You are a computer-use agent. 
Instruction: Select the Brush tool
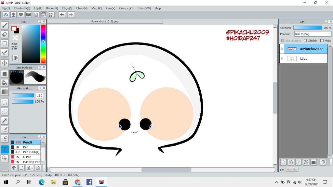coord(5,25)
